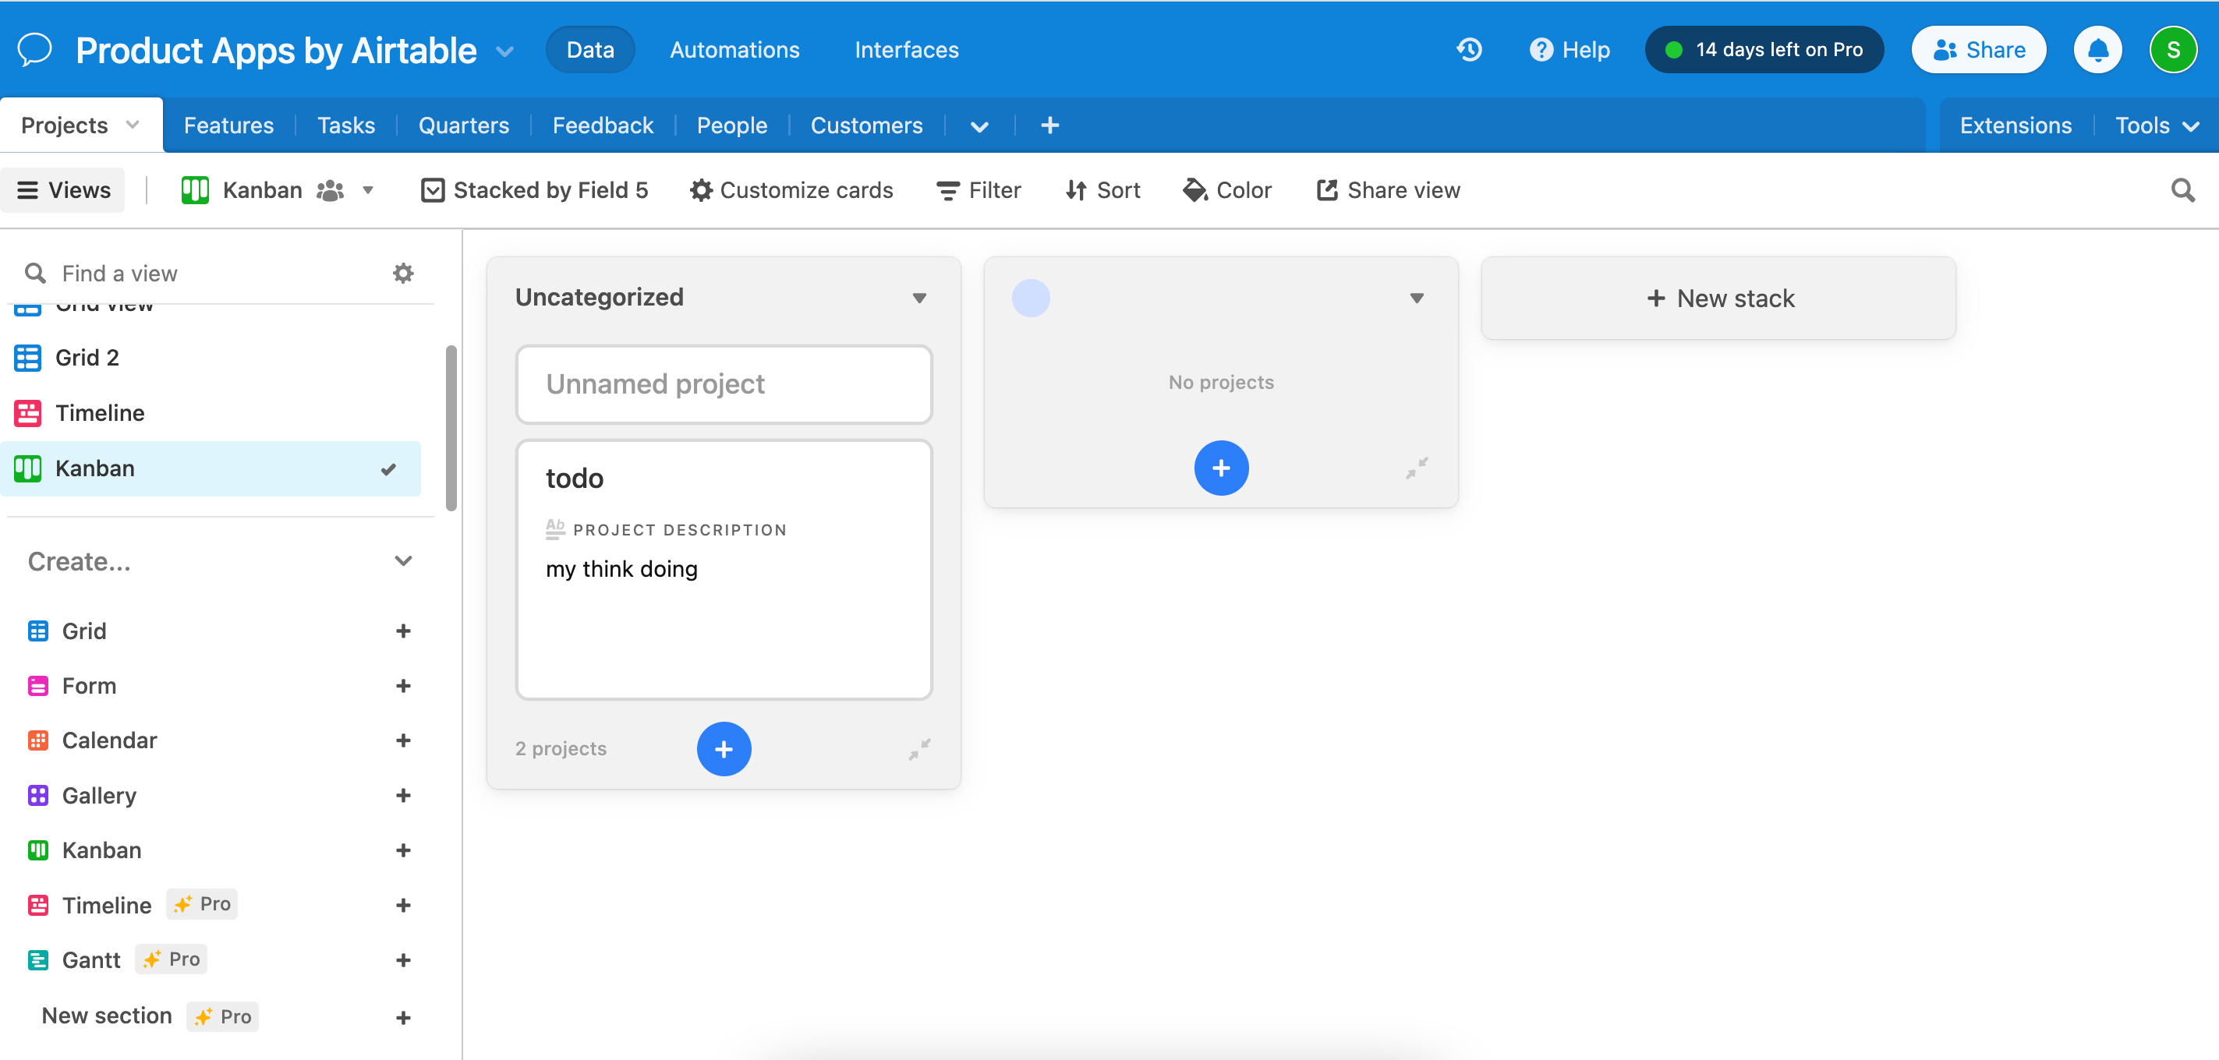Expand Uncategorized stack dropdown arrow
Image resolution: width=2219 pixels, height=1060 pixels.
click(x=919, y=298)
